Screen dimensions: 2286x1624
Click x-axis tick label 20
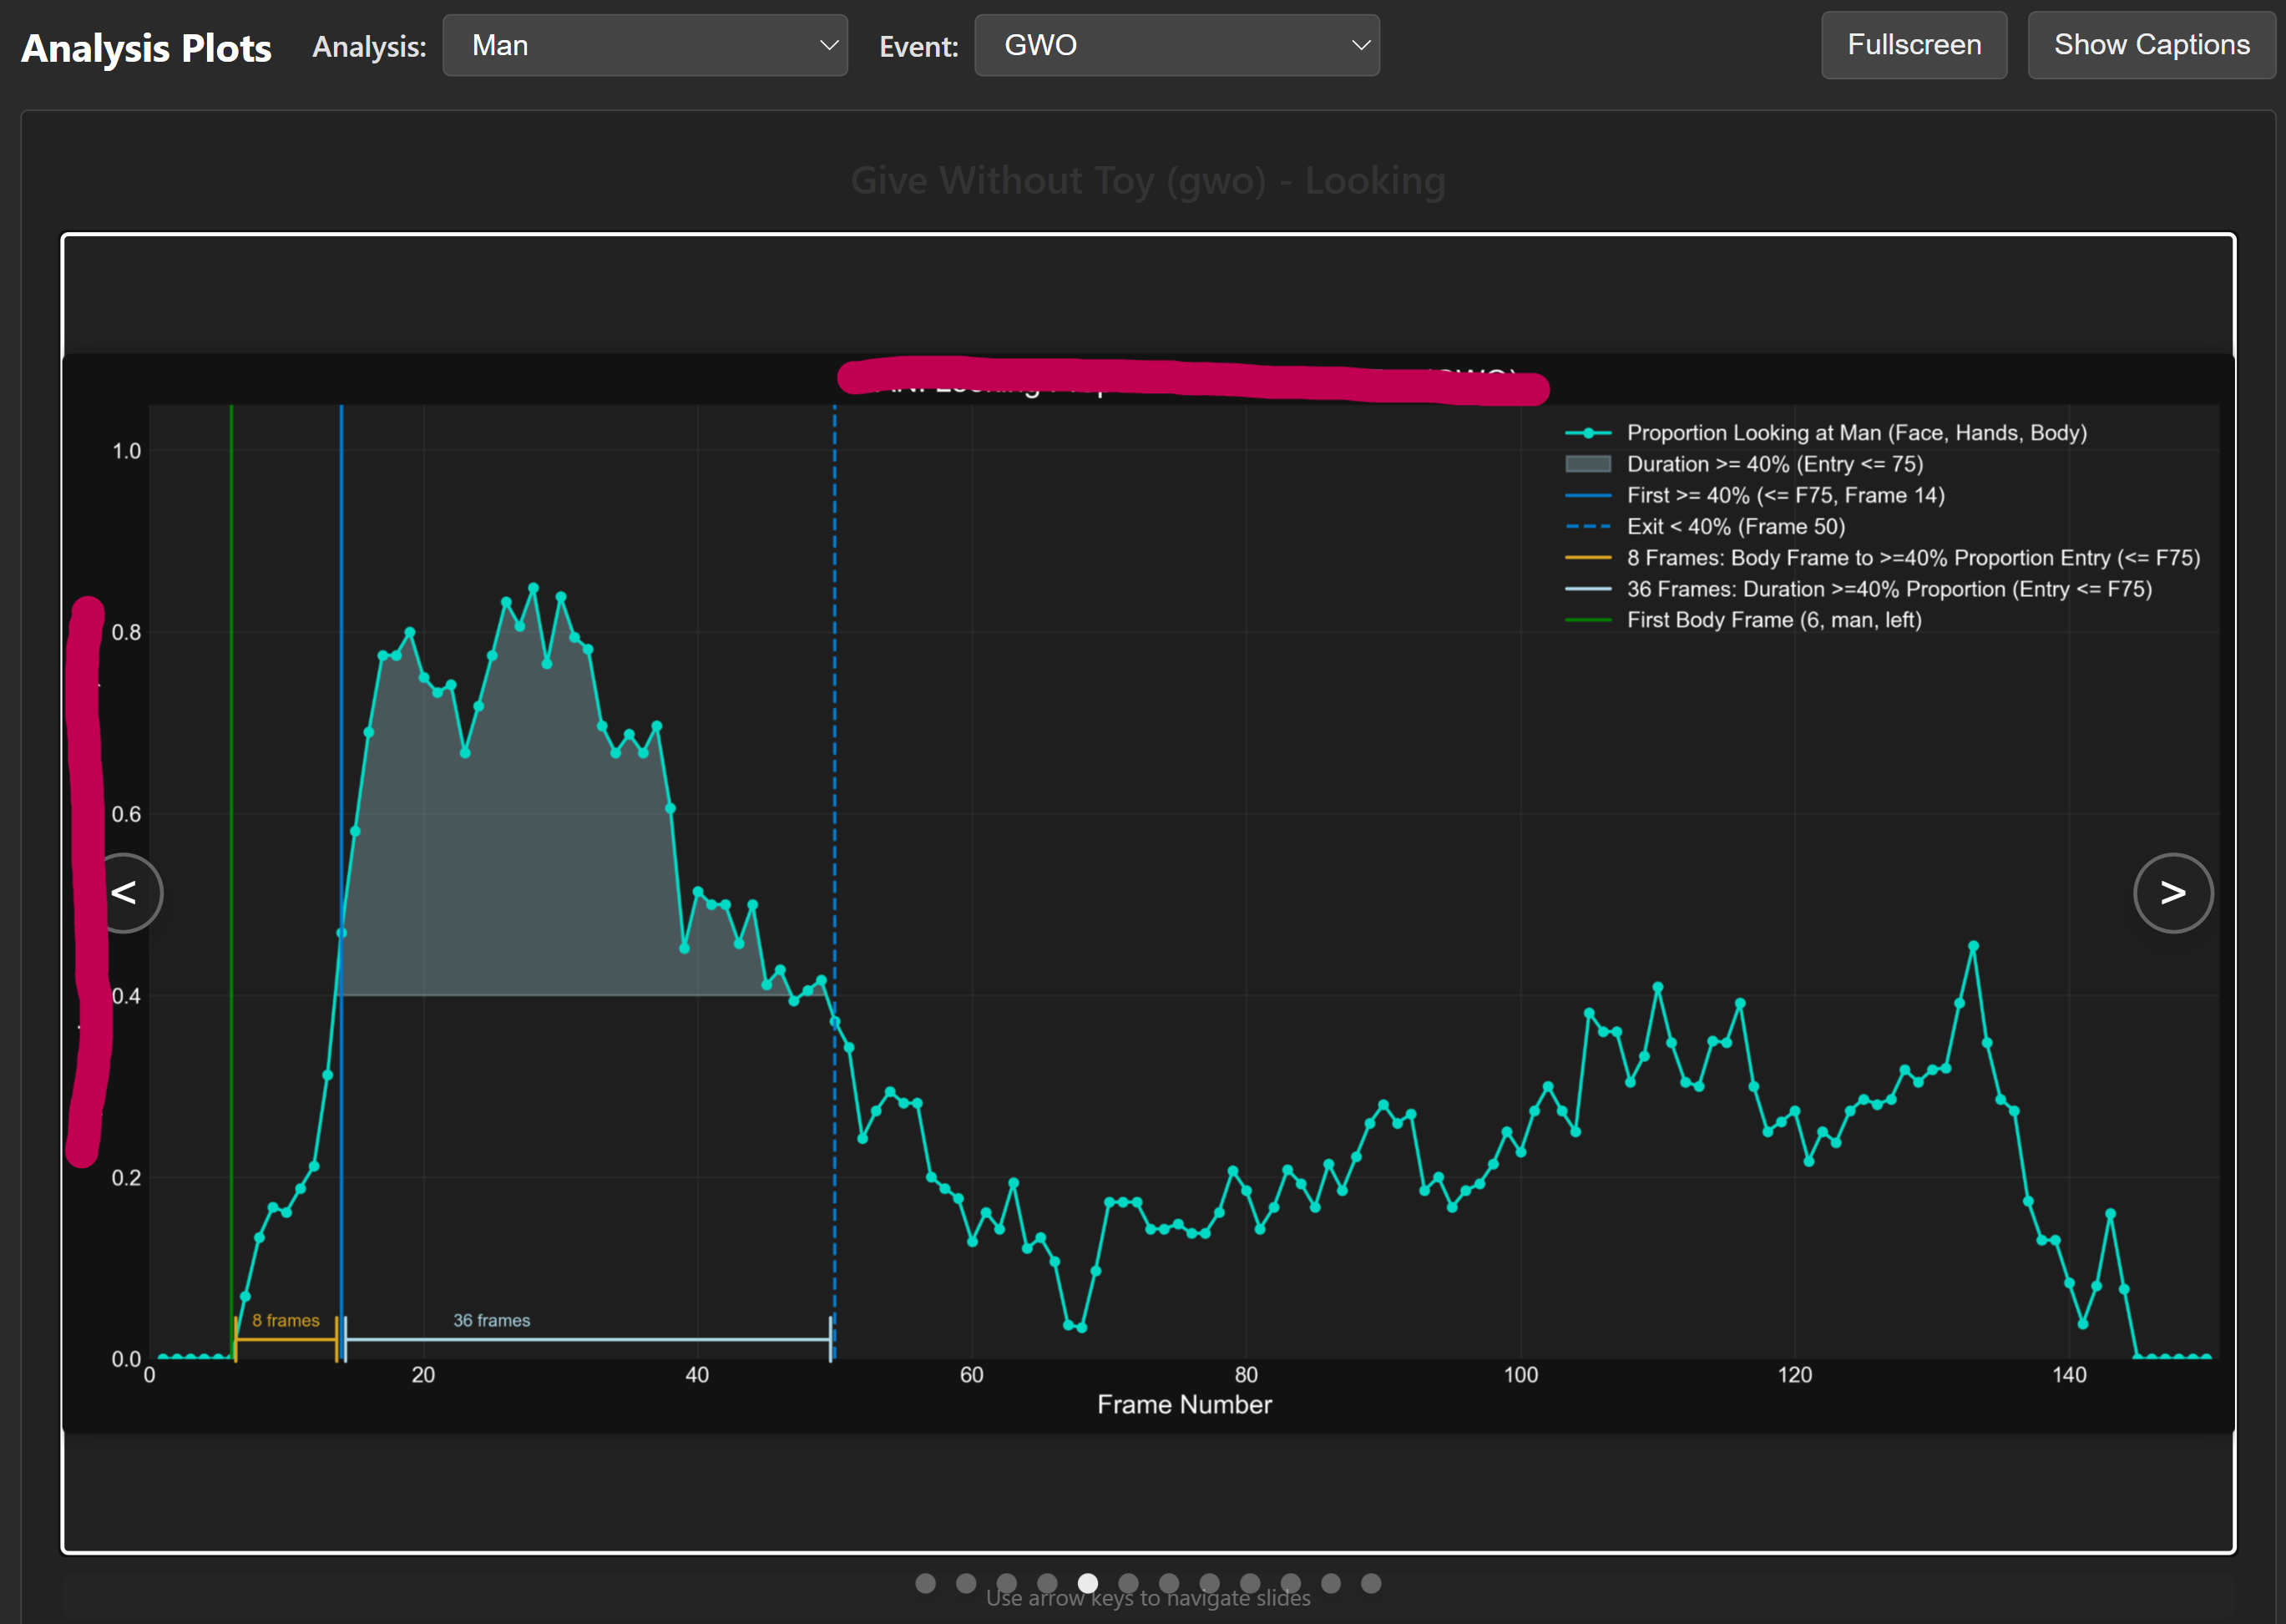coord(423,1375)
